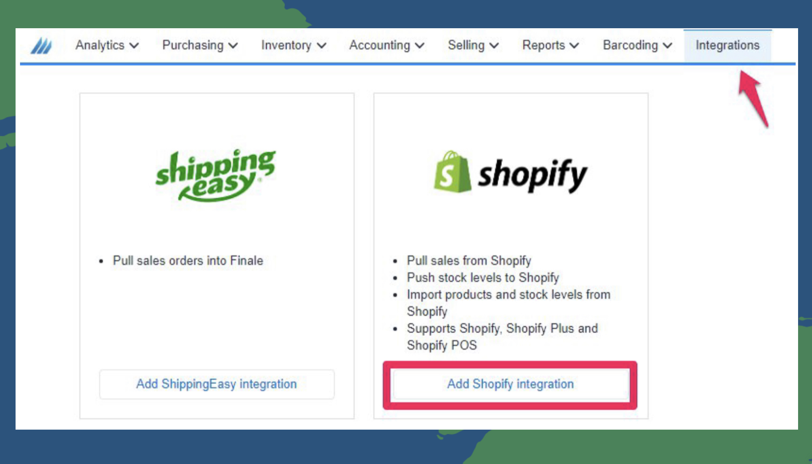Expand the Reports menu
The width and height of the screenshot is (812, 464).
click(x=550, y=45)
